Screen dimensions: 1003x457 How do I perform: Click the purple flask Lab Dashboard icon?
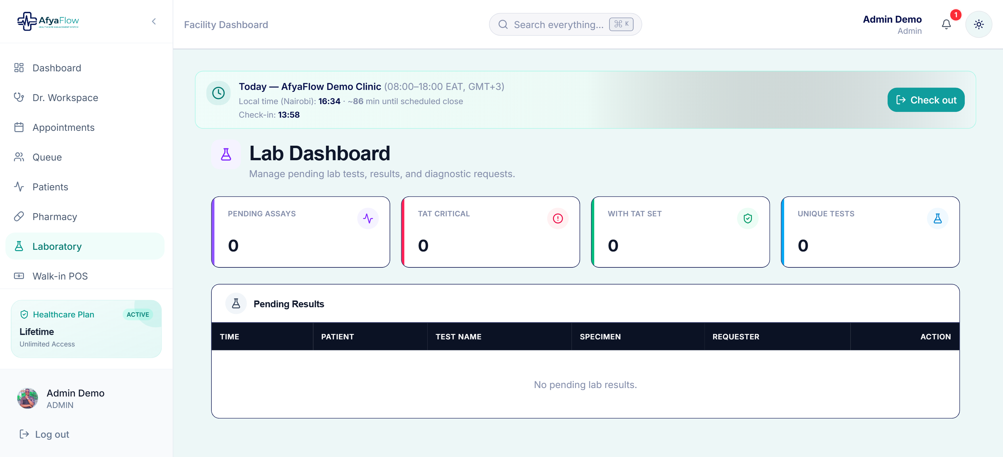pyautogui.click(x=226, y=154)
